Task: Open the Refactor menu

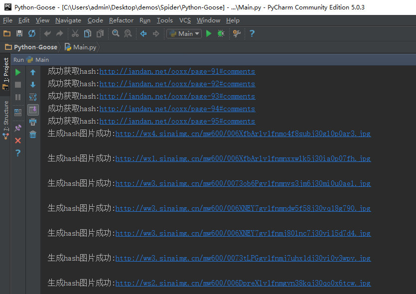Action: tap(121, 20)
